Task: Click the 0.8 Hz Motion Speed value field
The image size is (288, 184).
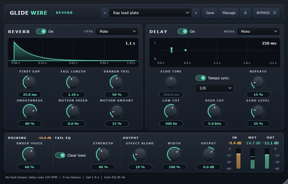Action: [73, 124]
